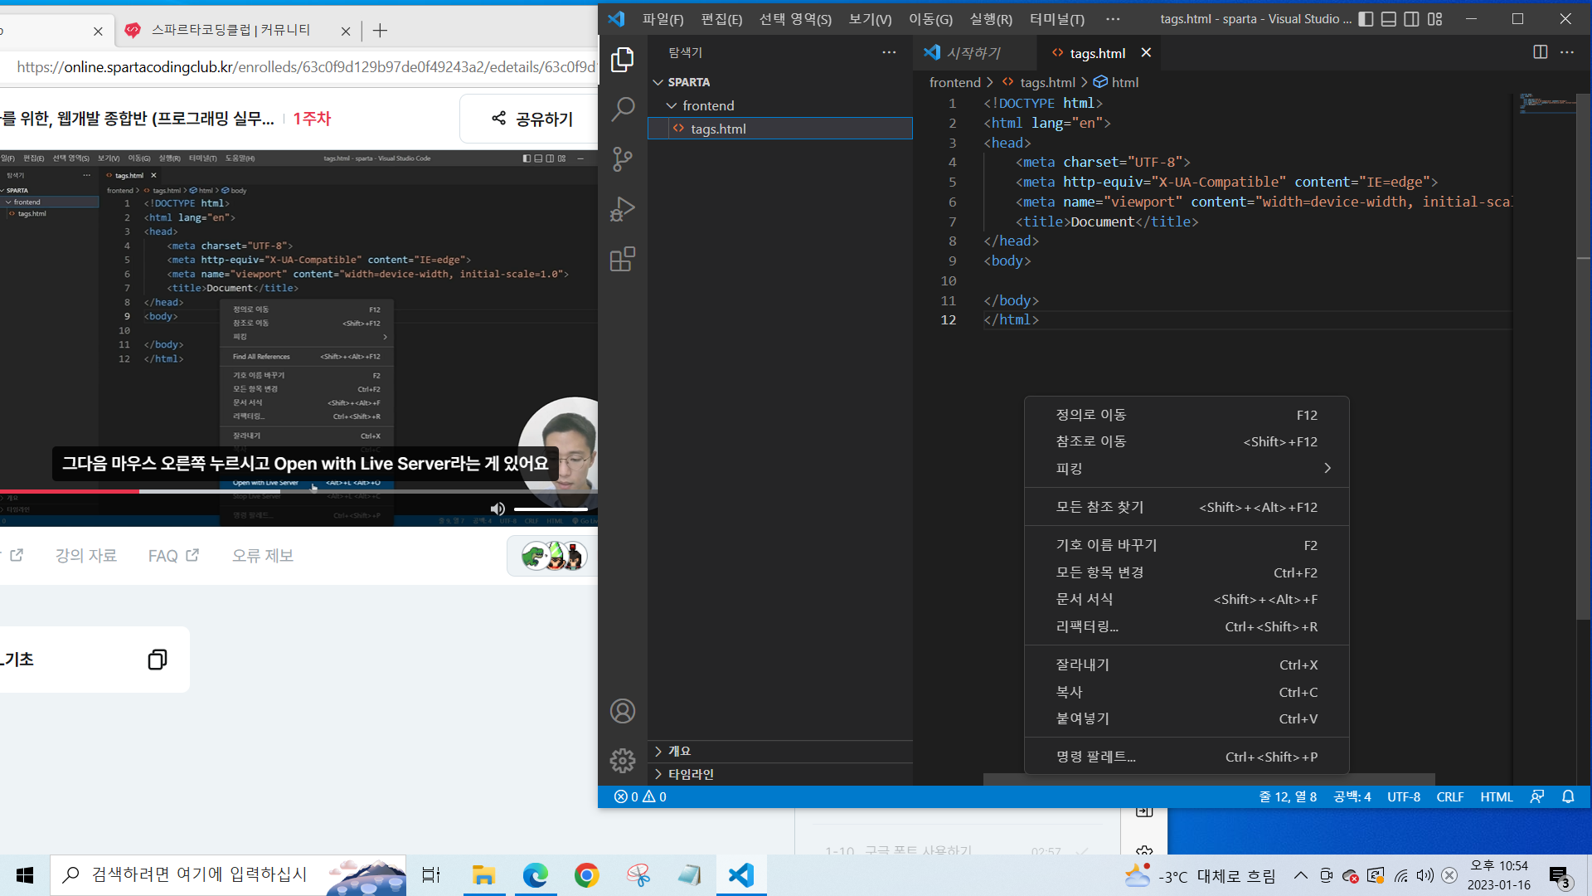Image resolution: width=1592 pixels, height=896 pixels.
Task: Open the Extensions view
Action: [x=622, y=260]
